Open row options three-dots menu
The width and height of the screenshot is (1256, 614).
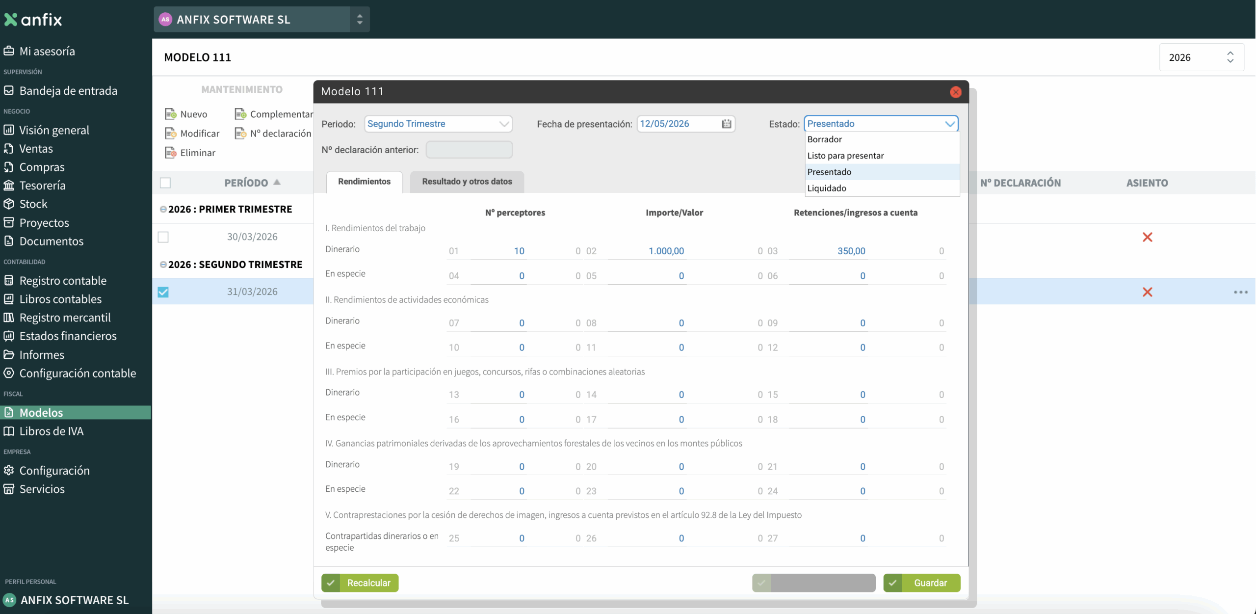point(1240,292)
